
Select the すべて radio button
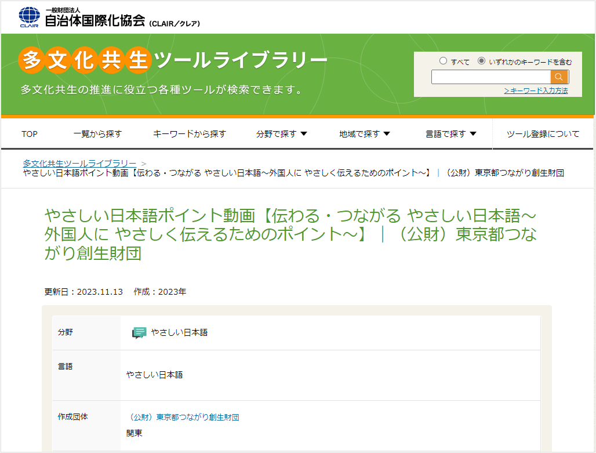tap(444, 60)
